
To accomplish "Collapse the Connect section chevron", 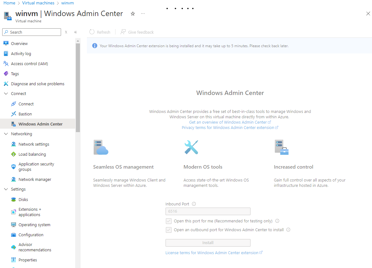I will 6,94.
